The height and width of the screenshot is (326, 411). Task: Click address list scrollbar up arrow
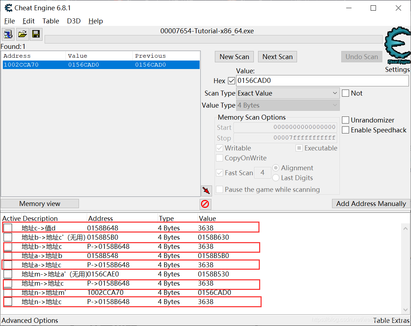tap(405, 228)
